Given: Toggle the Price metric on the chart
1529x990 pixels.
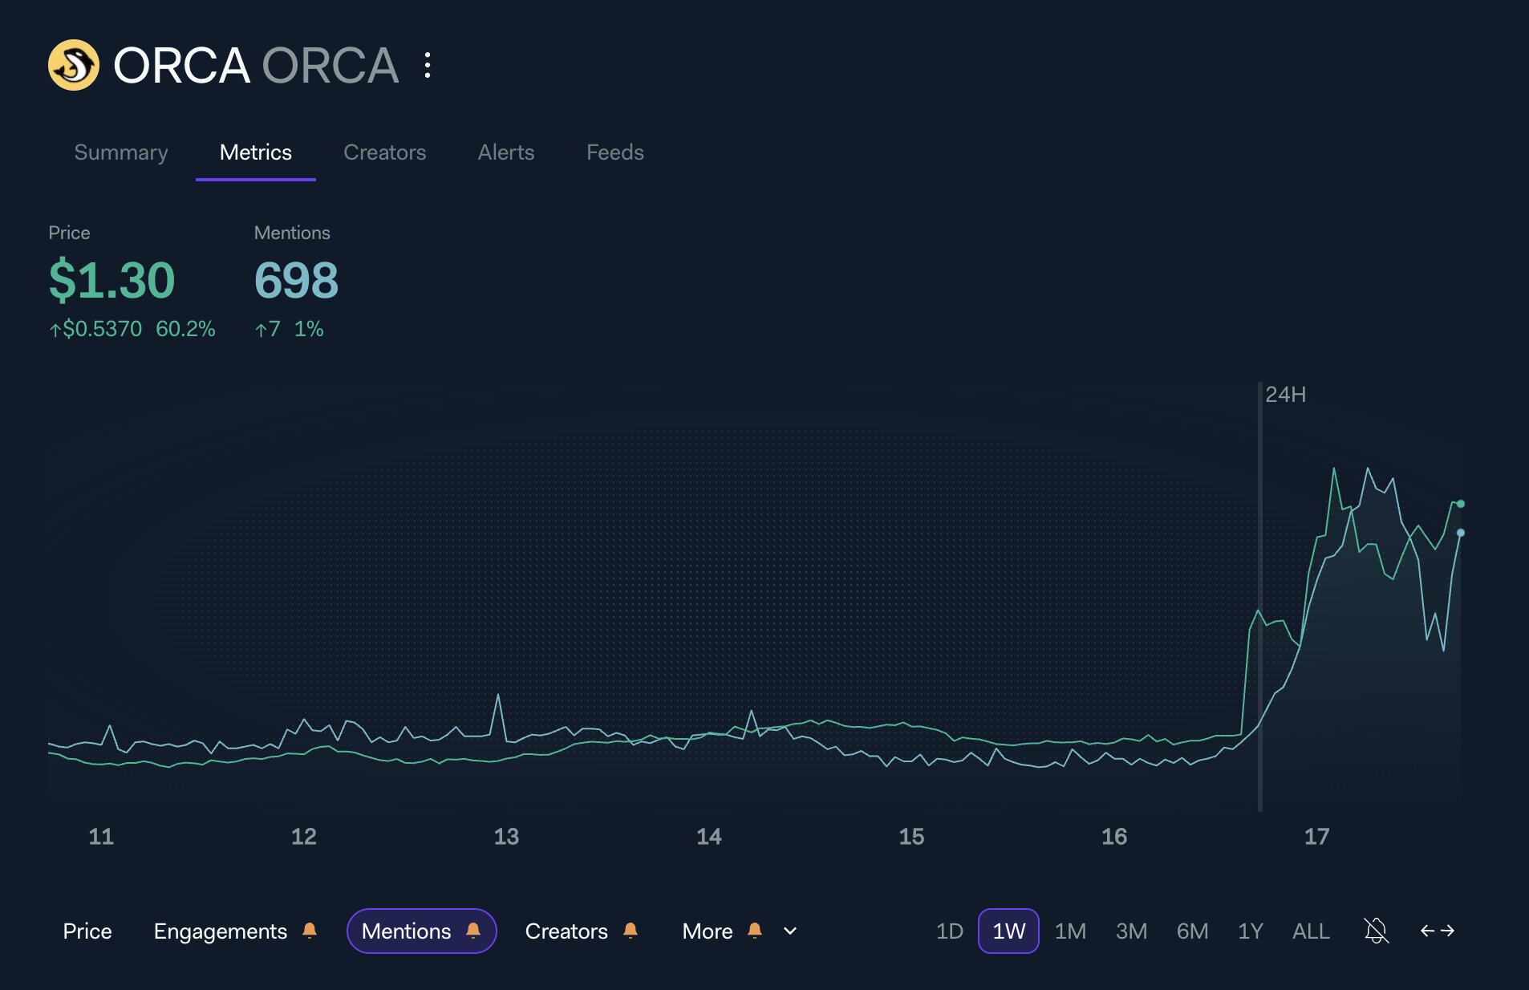Looking at the screenshot, I should pyautogui.click(x=87, y=931).
